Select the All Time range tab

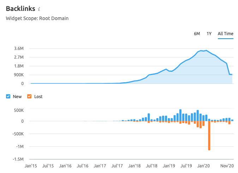(225, 33)
